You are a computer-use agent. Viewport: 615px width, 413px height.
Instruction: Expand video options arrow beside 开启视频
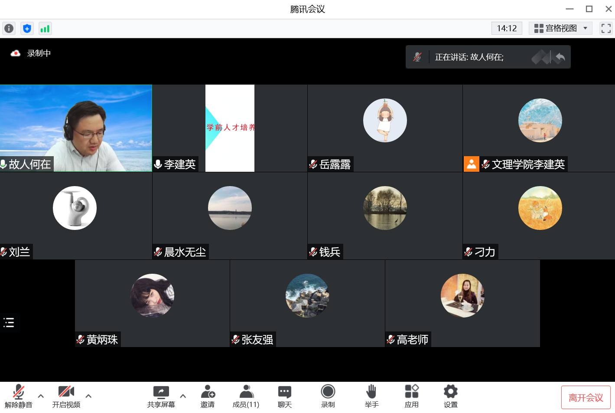(x=88, y=396)
